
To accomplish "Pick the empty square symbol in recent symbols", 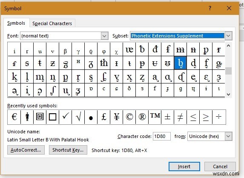I will 53,117.
